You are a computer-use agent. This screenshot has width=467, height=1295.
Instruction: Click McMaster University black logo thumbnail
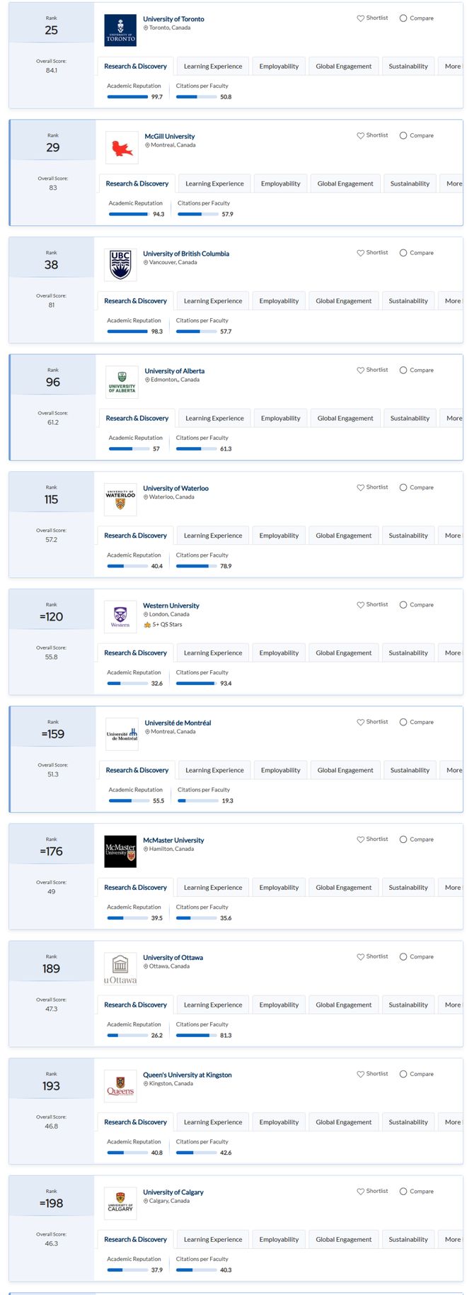coord(120,852)
